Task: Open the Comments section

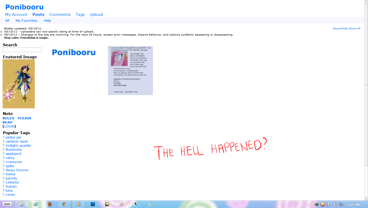Action: (60, 15)
